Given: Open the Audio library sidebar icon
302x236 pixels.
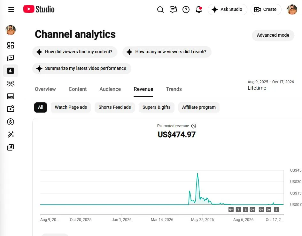Looking at the screenshot, I should tap(11, 147).
